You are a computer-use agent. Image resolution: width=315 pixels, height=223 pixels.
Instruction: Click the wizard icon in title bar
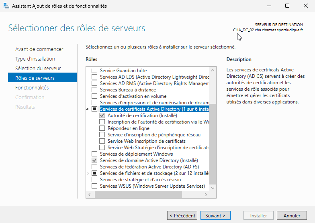(6, 6)
